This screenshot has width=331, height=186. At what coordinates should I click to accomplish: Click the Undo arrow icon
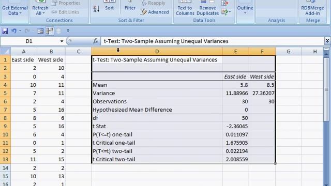pyautogui.click(x=14, y=31)
